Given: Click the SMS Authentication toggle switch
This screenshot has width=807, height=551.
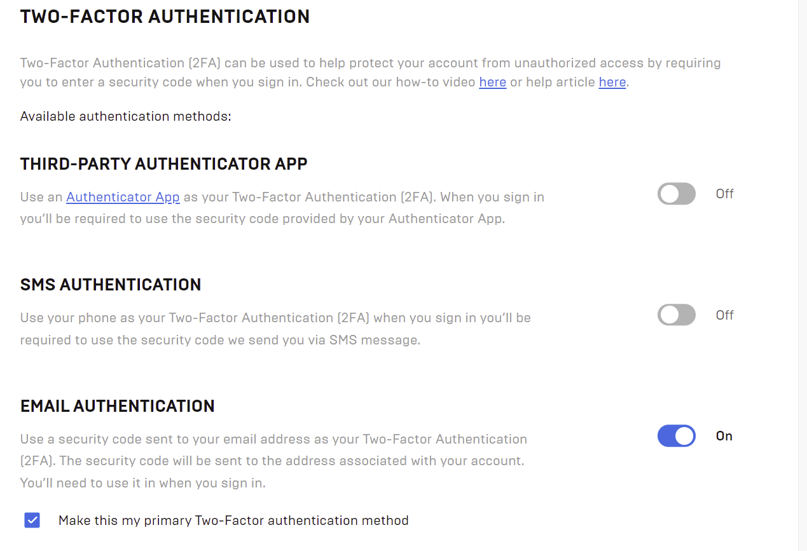Looking at the screenshot, I should [676, 315].
